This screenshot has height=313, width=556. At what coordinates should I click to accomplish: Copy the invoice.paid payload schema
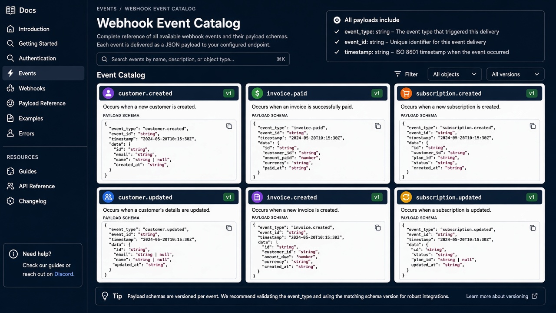pos(378,126)
